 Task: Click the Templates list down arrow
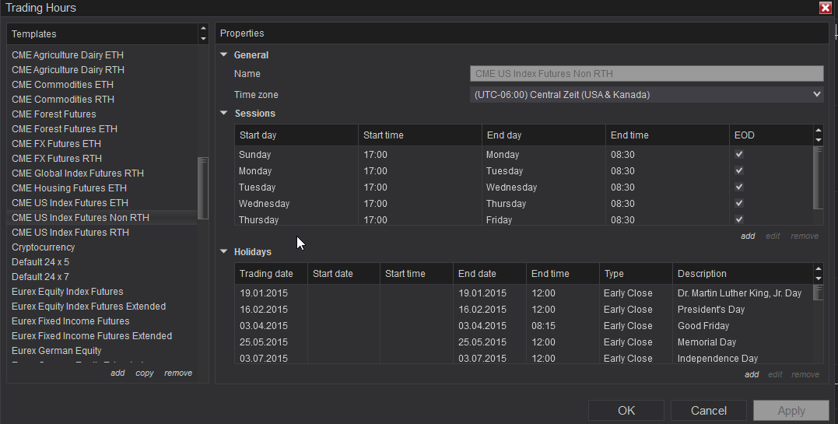(203, 38)
